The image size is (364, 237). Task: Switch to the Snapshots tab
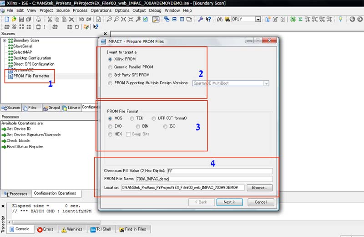(51, 108)
